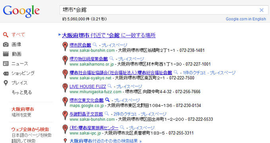Open the 堺市社会福祉協議会 堺市総合福祉会館 result

point(121,73)
